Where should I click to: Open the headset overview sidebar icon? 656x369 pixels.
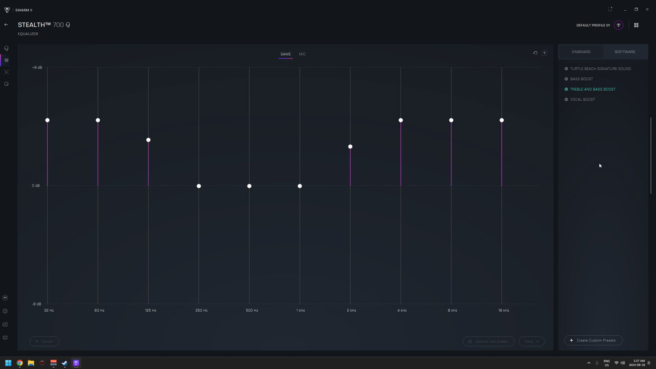(x=6, y=48)
